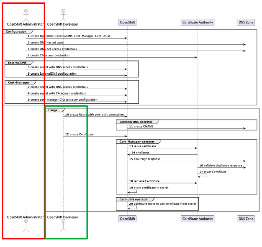Click the Configuration group label
Image resolution: width=262 pixels, height=247 pixels.
pyautogui.click(x=16, y=31)
